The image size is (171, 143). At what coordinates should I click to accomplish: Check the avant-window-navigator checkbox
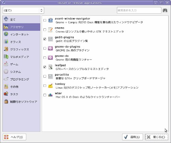(45, 20)
